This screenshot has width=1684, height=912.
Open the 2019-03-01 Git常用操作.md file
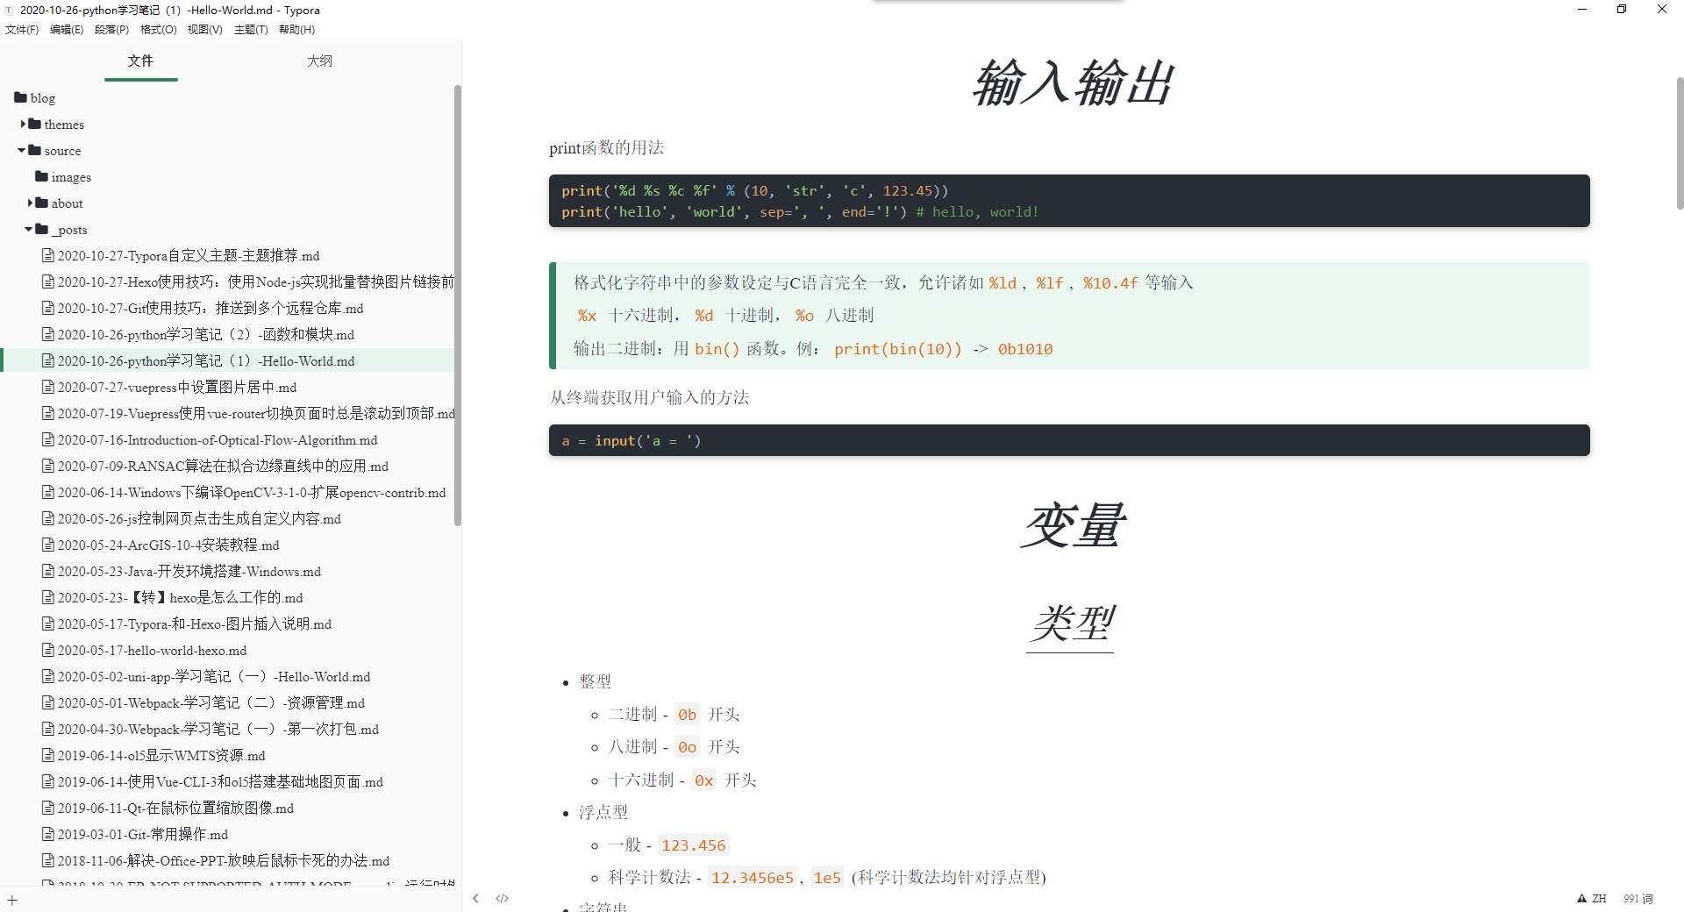(142, 835)
